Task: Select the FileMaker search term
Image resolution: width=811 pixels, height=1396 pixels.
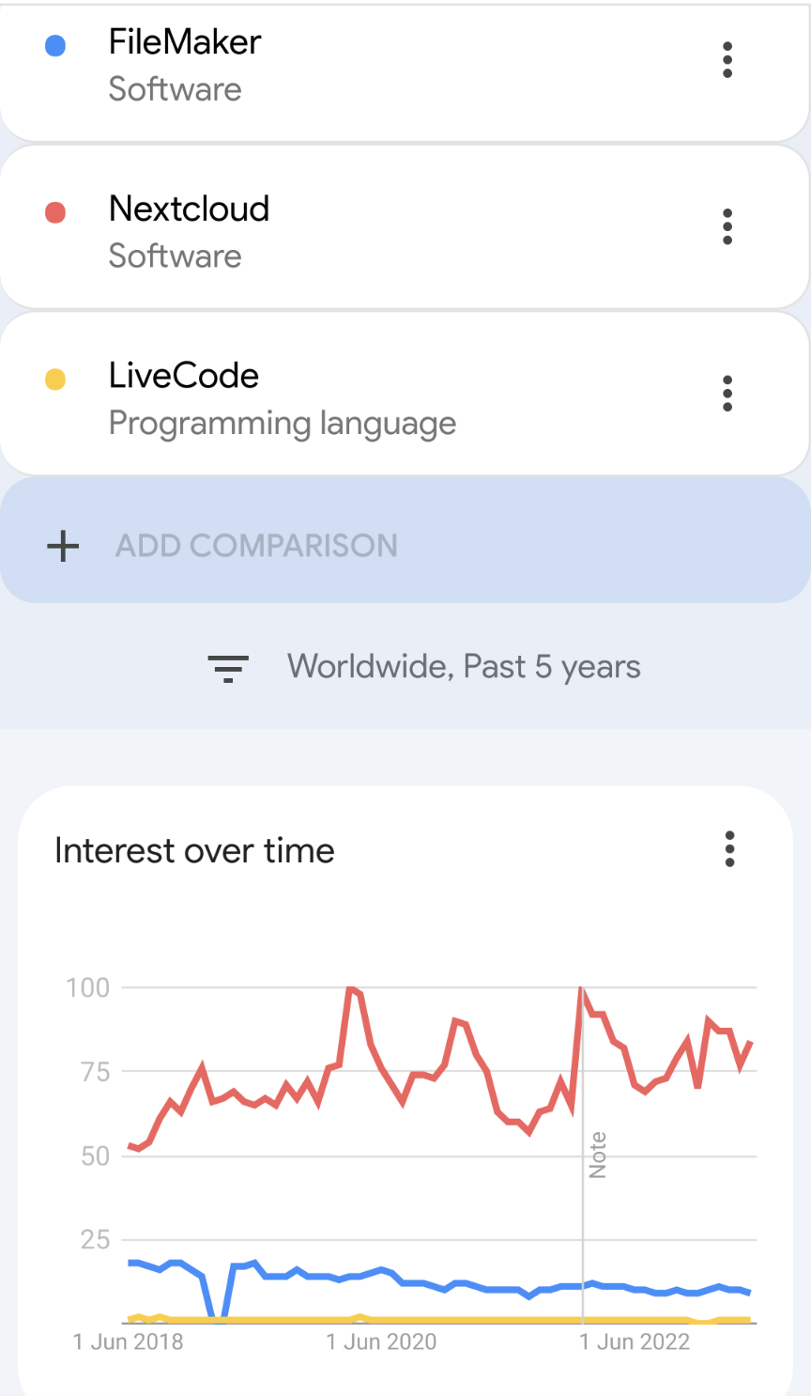Action: 185,42
